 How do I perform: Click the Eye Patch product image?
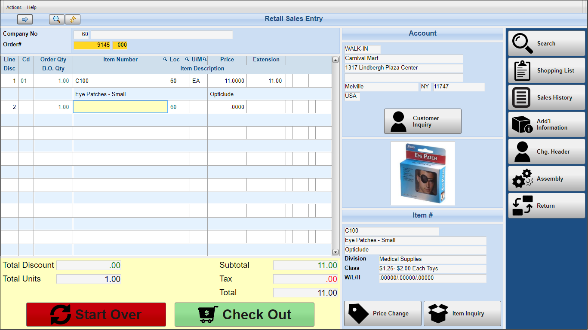click(x=422, y=173)
